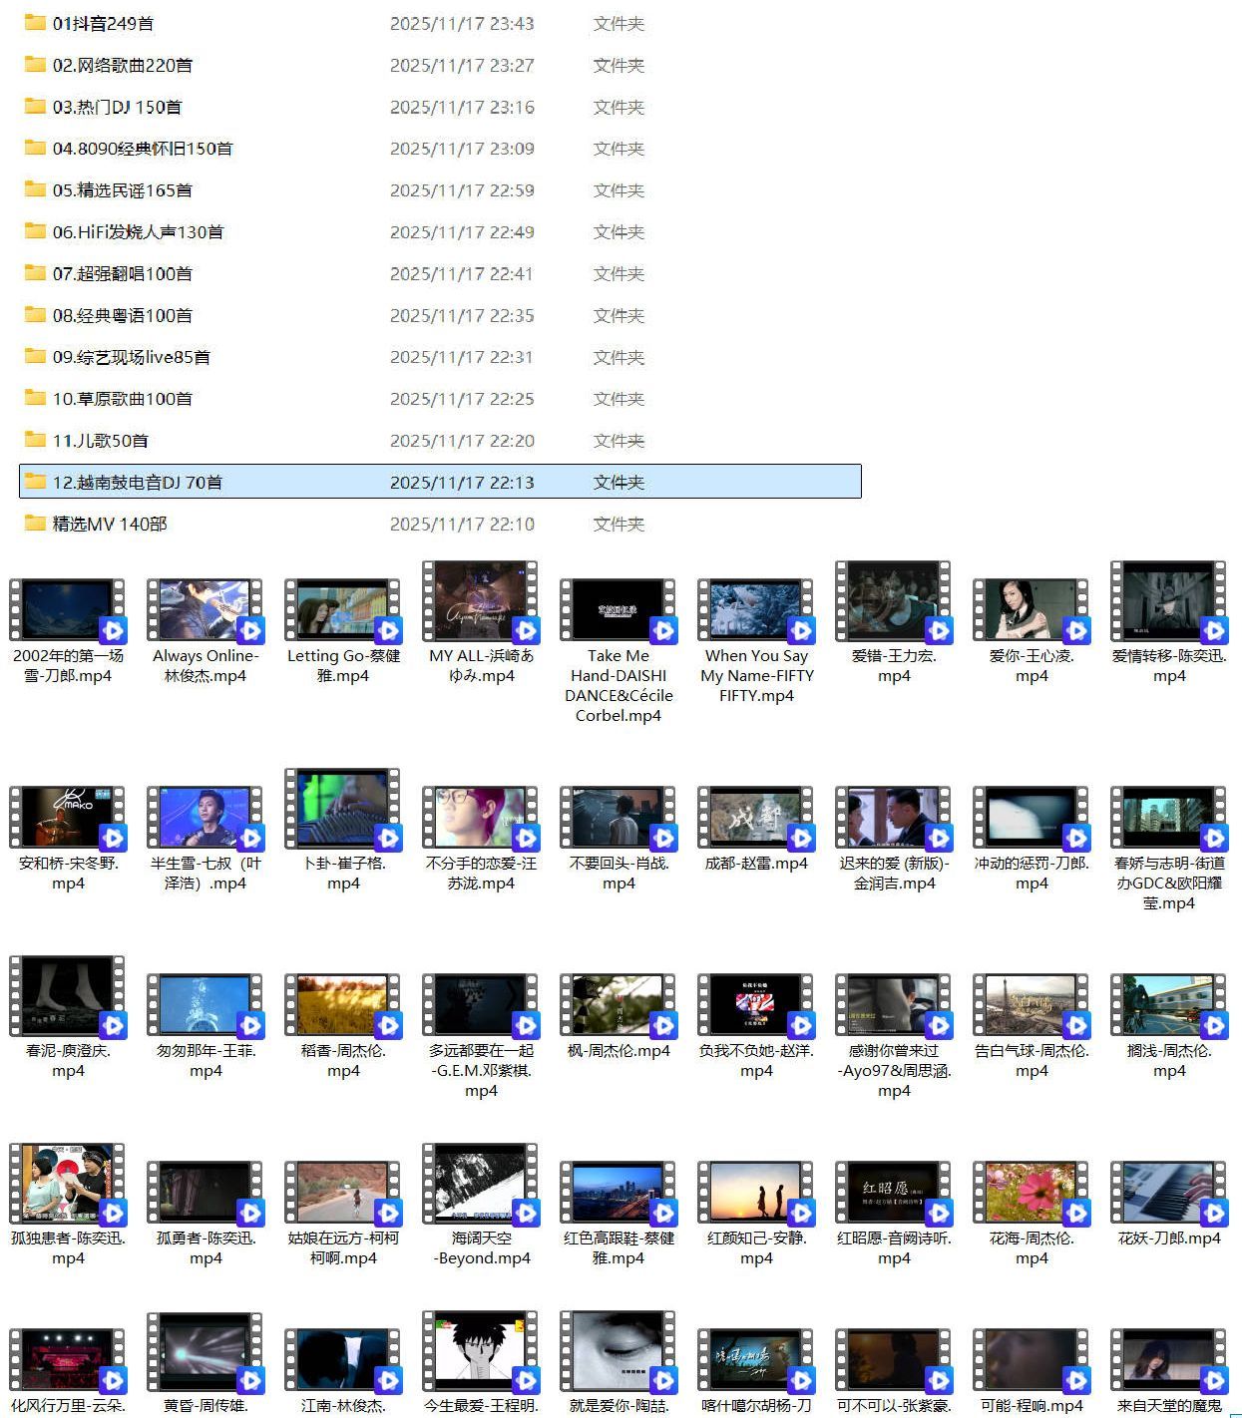
Task: Select the 成都-赵雷.mp4 video thumbnail
Action: point(756,818)
